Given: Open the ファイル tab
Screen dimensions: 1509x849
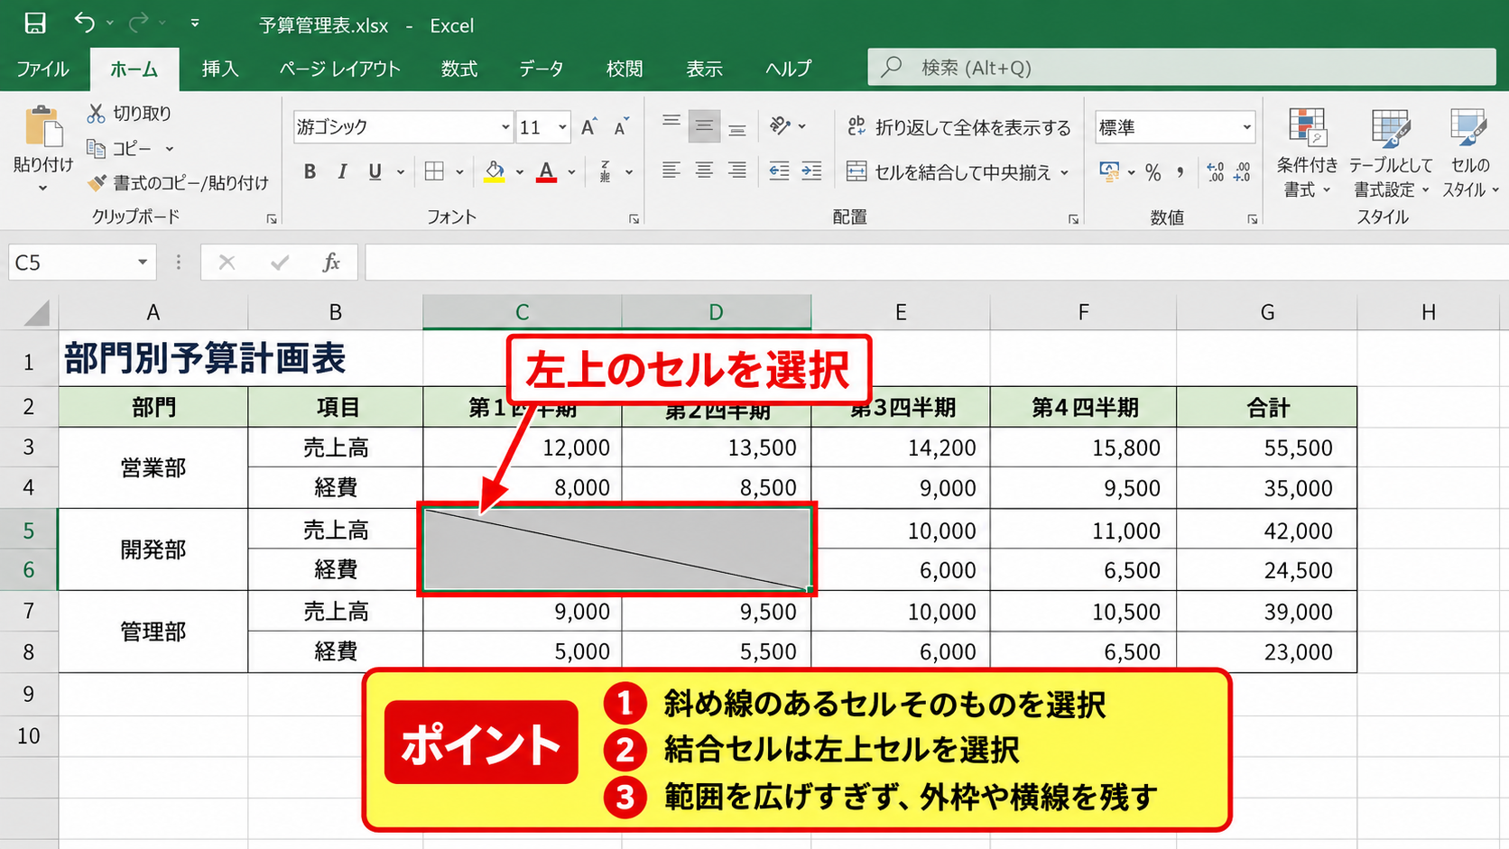Looking at the screenshot, I should click(x=42, y=69).
